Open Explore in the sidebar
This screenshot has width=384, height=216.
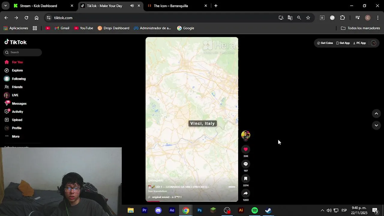point(14,70)
